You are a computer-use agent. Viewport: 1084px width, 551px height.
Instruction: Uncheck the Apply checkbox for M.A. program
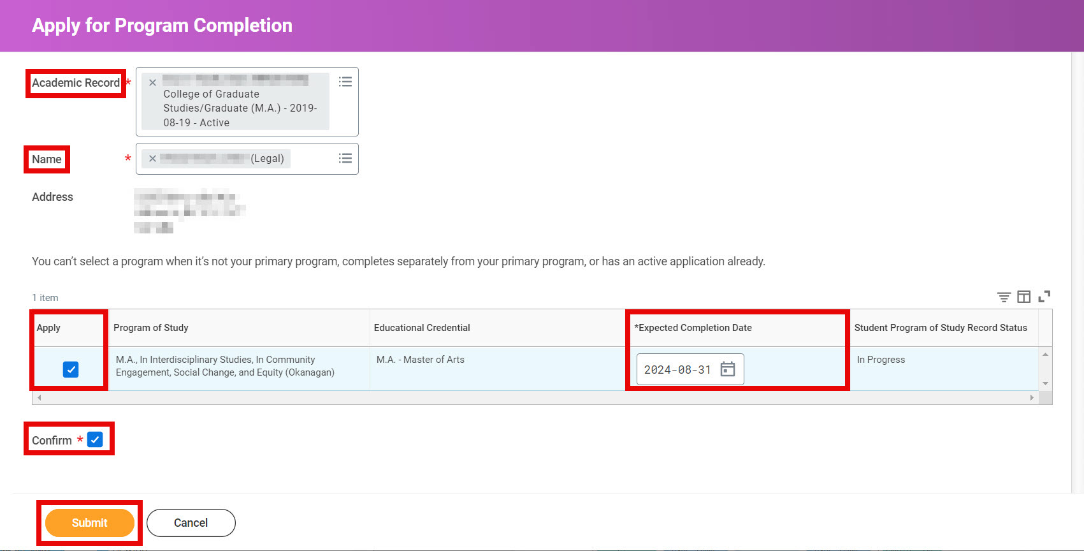(x=71, y=369)
